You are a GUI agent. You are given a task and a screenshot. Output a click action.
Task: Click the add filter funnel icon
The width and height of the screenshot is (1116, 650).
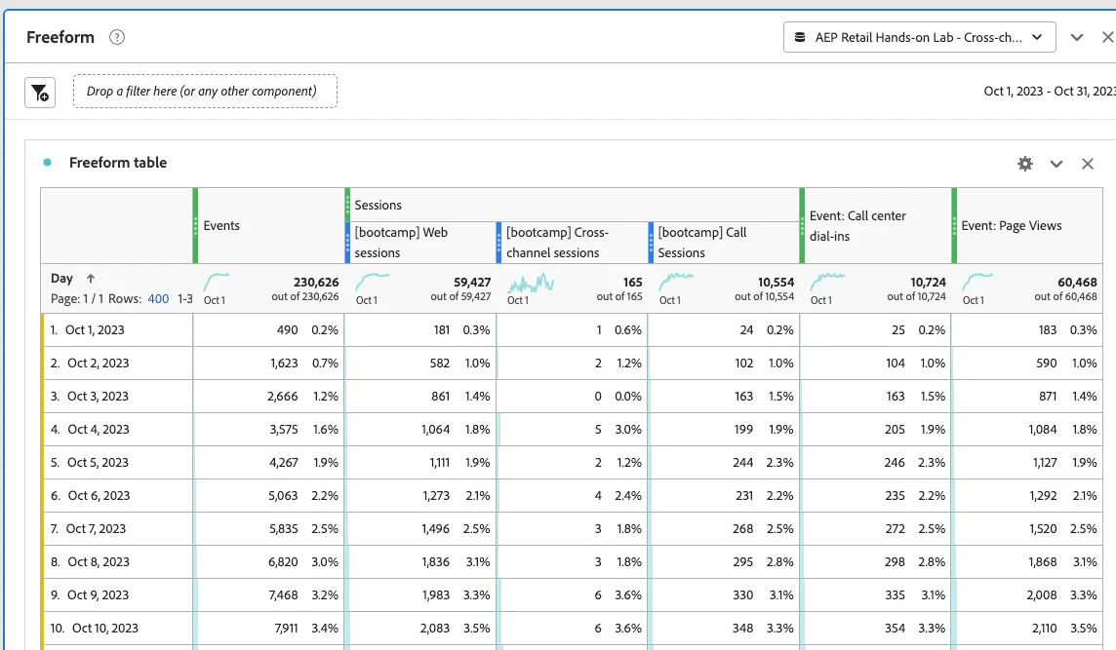pyautogui.click(x=40, y=93)
